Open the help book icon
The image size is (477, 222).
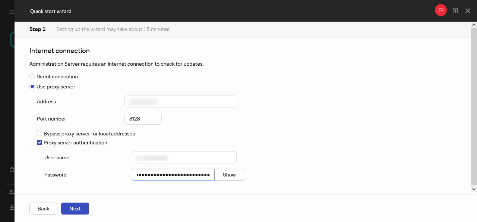coord(455,11)
